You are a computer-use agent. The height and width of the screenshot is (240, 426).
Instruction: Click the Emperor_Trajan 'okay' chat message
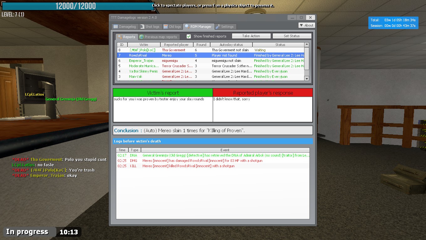(44, 175)
